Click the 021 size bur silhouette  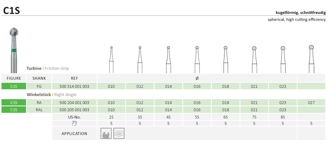click(x=254, y=59)
